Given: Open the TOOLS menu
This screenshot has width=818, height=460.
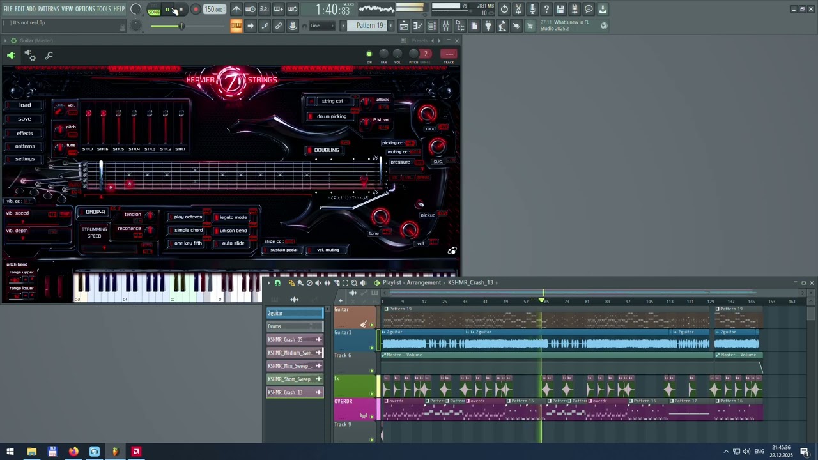Looking at the screenshot, I should (104, 9).
